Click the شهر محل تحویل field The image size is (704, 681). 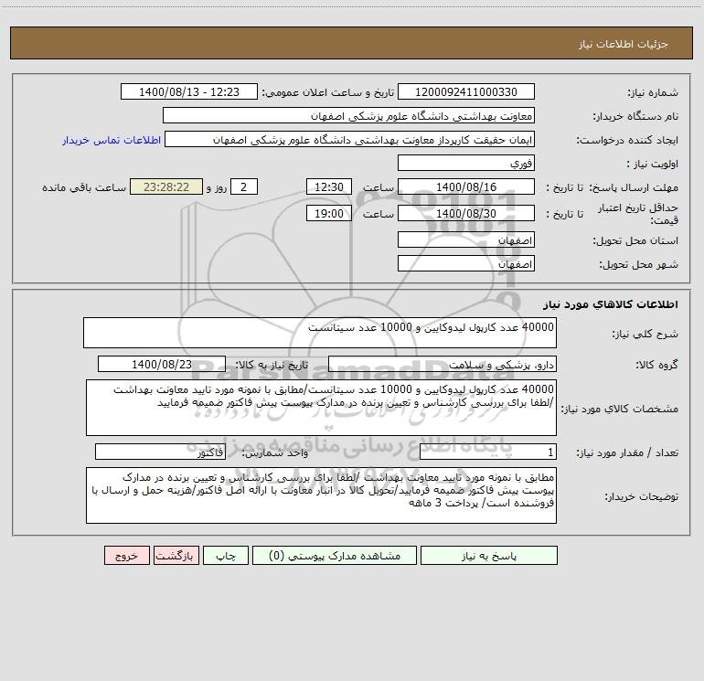click(466, 263)
